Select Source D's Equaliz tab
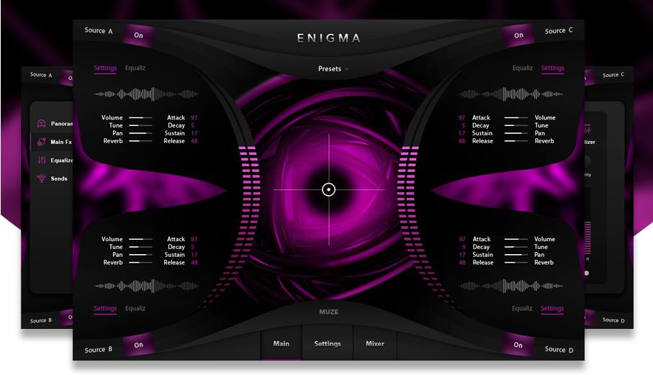Image resolution: width=653 pixels, height=375 pixels. pyautogui.click(x=522, y=308)
